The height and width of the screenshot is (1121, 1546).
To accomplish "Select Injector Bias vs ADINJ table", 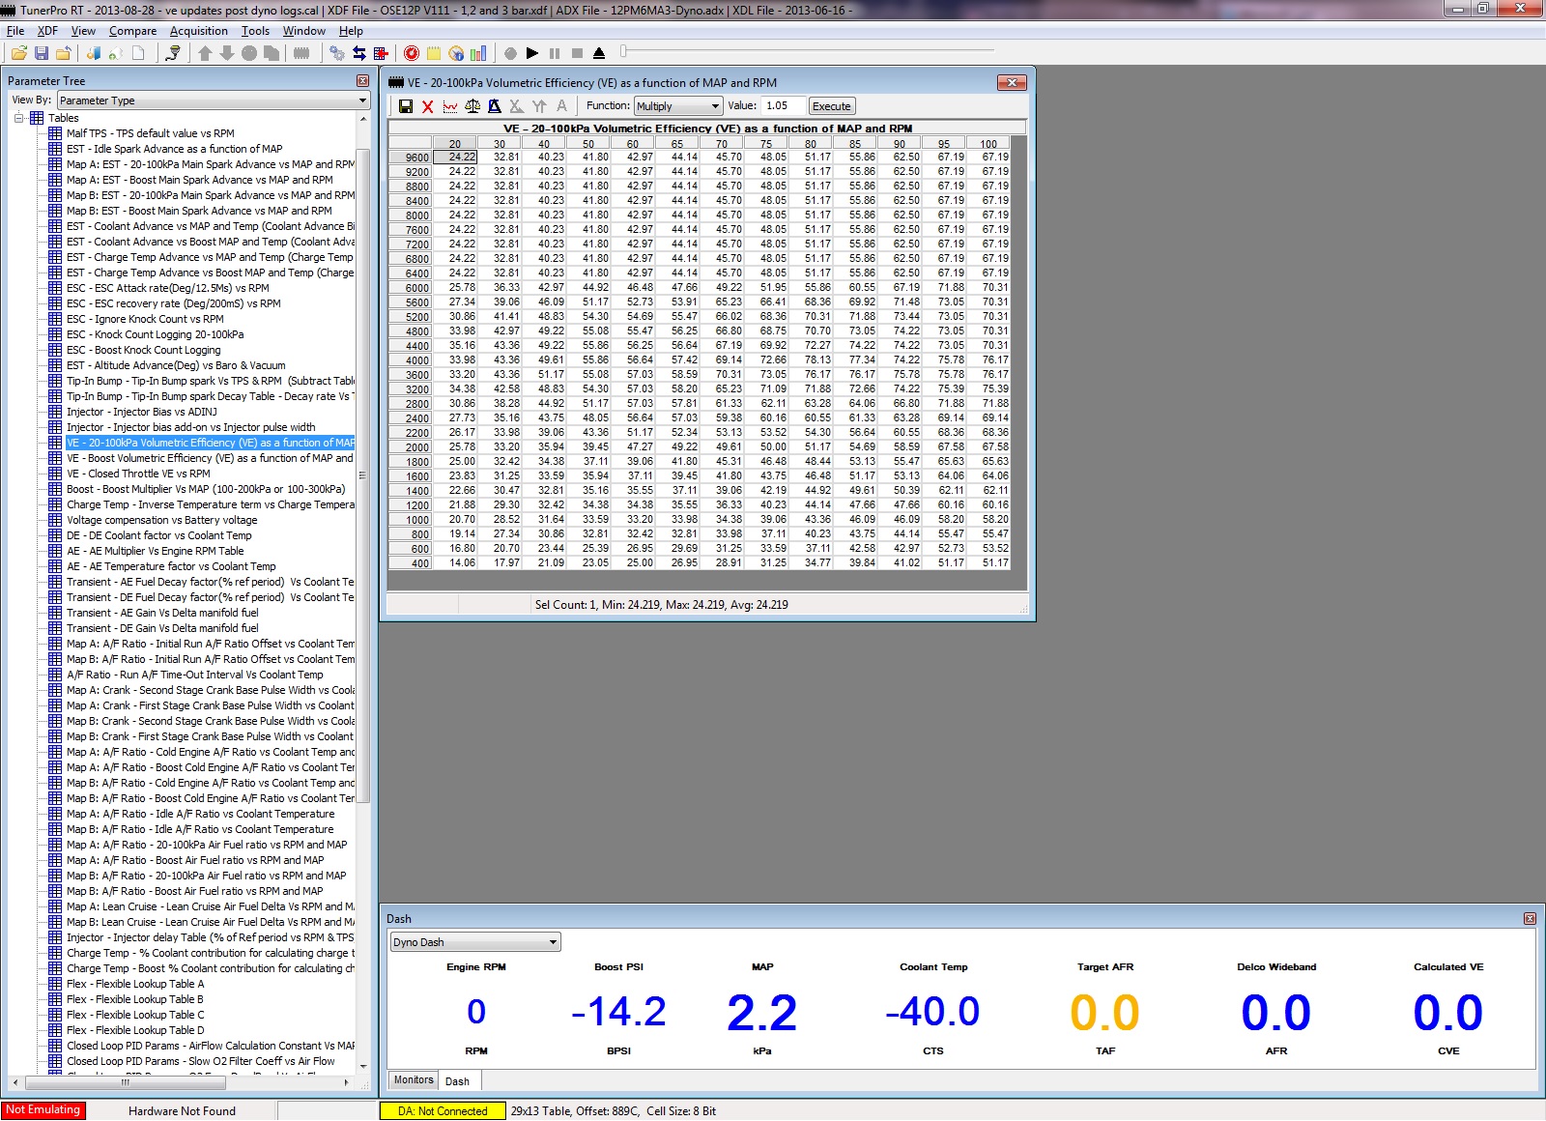I will 142,412.
